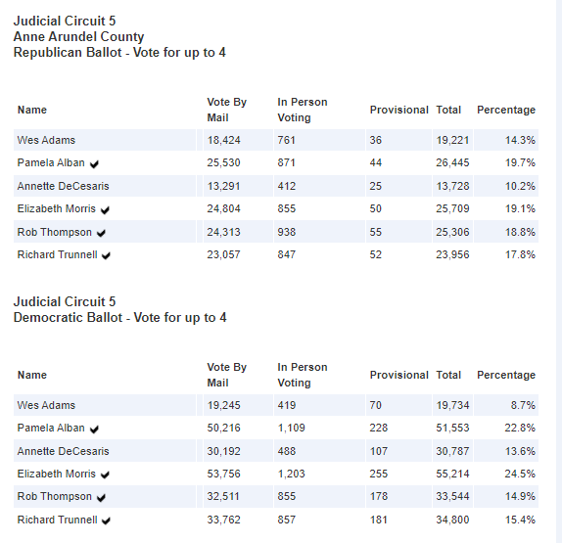Select Annette DeCesaris name in Democratic table
Screen dimensions: 562x543
point(63,451)
